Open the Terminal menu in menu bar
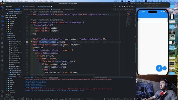178x100 pixels. (39, 1)
